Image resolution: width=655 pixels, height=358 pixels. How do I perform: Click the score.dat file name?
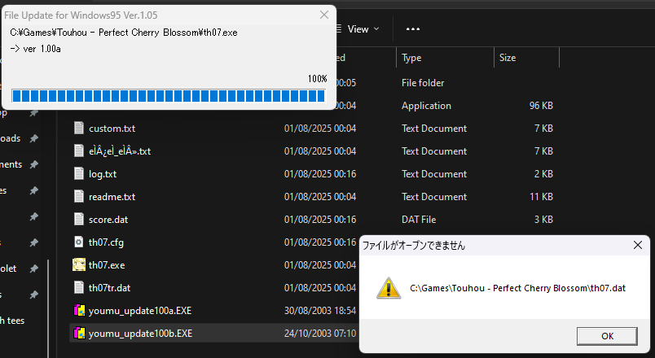[x=108, y=220]
